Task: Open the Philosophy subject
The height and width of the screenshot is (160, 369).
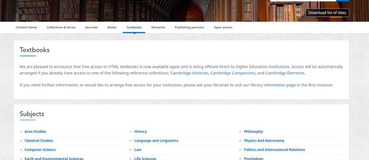Action: [x=253, y=132]
